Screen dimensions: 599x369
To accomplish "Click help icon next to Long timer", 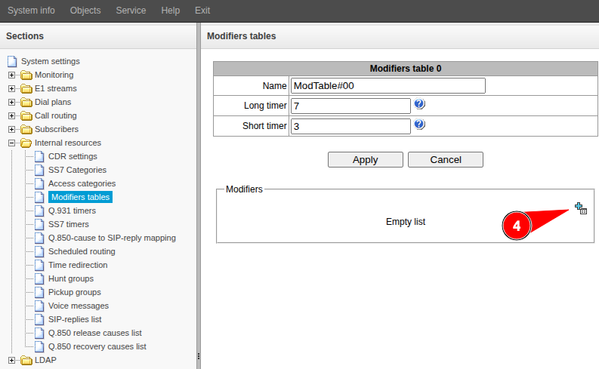I will tap(419, 105).
